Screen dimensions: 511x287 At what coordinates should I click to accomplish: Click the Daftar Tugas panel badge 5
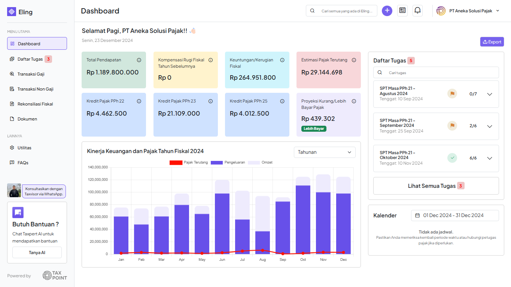click(411, 61)
